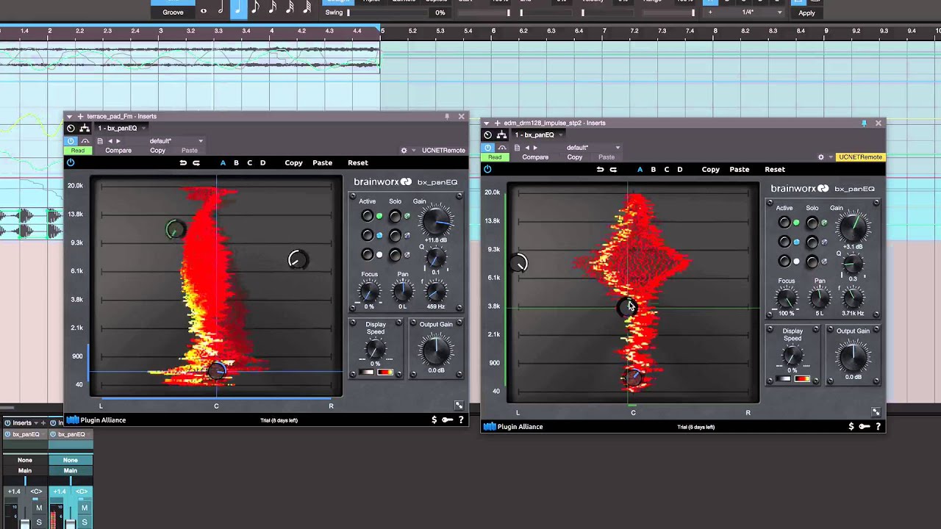
Task: Click the dollar sign icon in terrace_pad_Fm plugin
Action: click(x=434, y=420)
